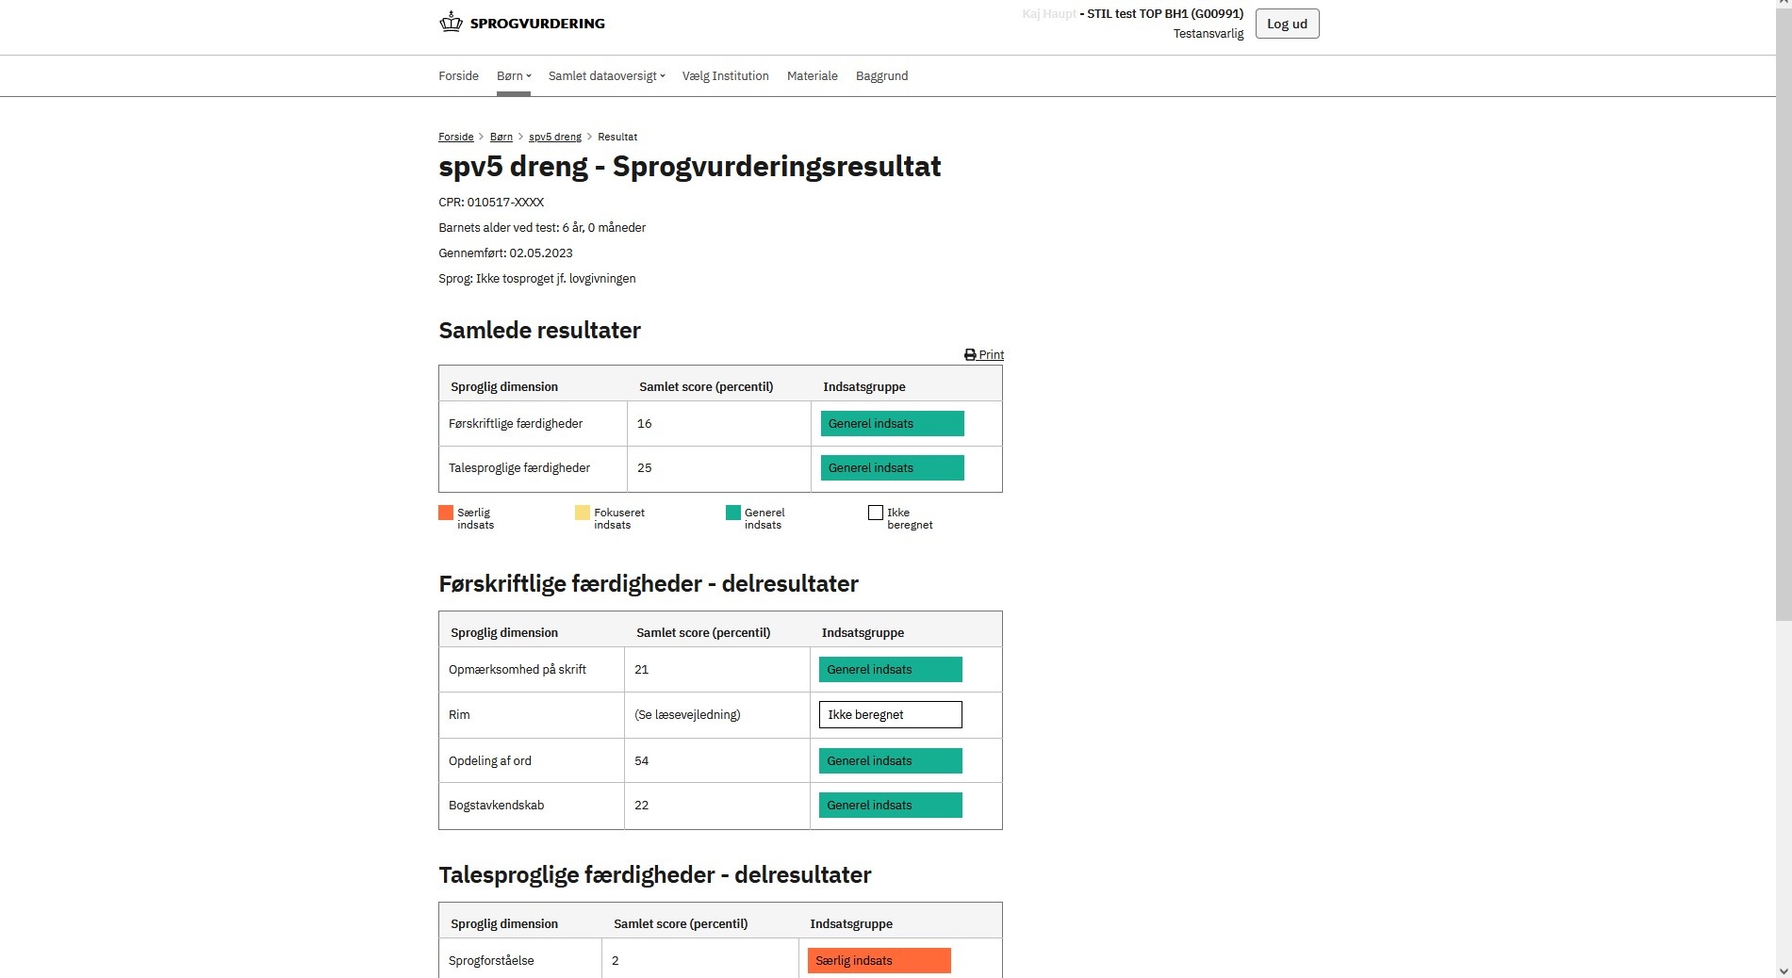Select score 22 for Bogstavkendskab
This screenshot has width=1792, height=978.
coord(642,806)
